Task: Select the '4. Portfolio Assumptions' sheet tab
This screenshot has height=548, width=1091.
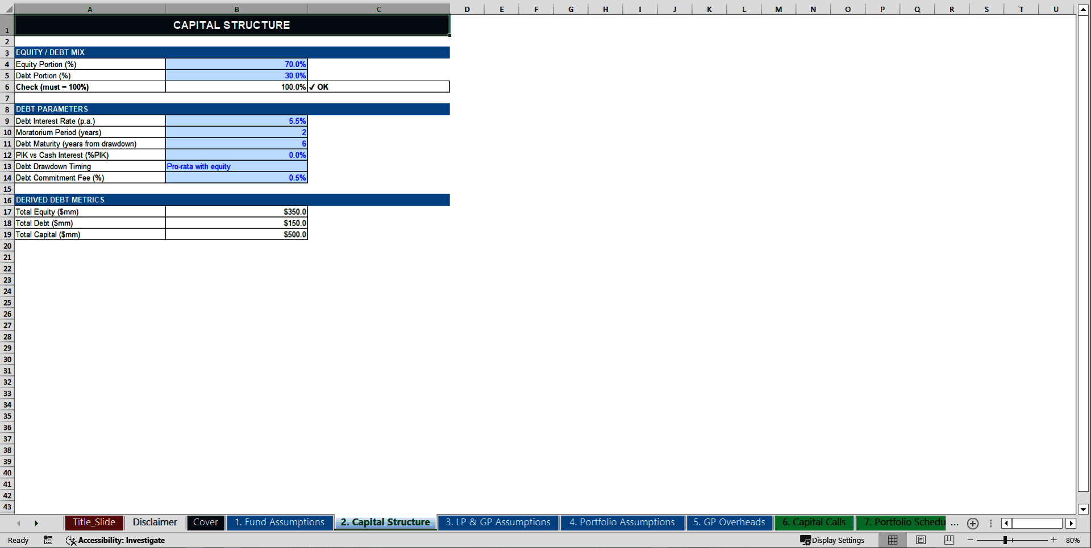Action: point(622,522)
